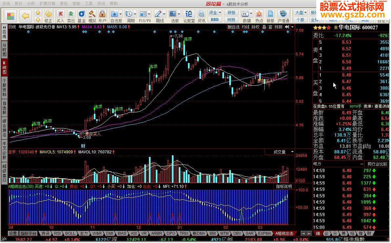
Task: Click the collapse arrow icon beside 预测
Action: (287, 27)
